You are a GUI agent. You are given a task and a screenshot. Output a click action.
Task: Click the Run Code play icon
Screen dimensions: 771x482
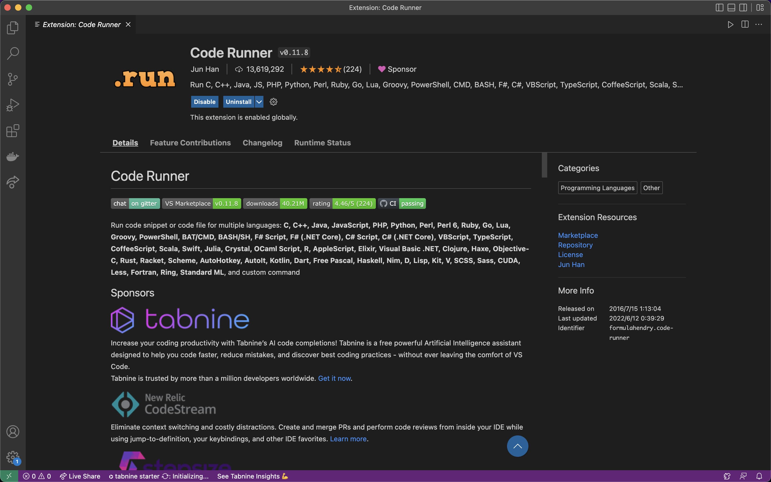click(x=731, y=25)
